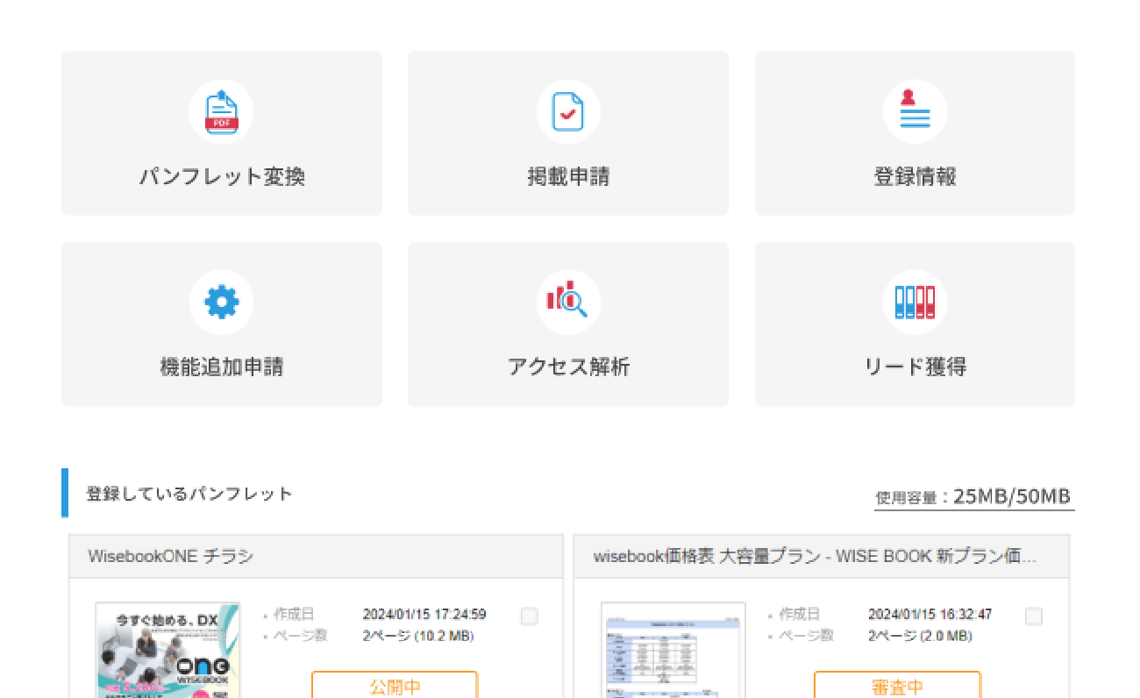Image resolution: width=1140 pixels, height=698 pixels.
Task: Open the wisebook価格表 price table thumbnail
Action: [673, 649]
